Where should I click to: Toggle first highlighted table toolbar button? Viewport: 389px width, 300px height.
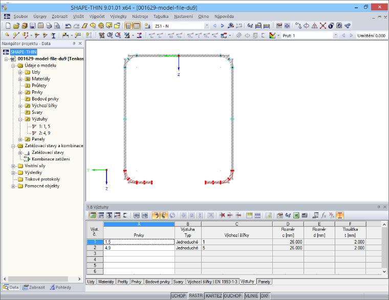pyautogui.click(x=93, y=215)
